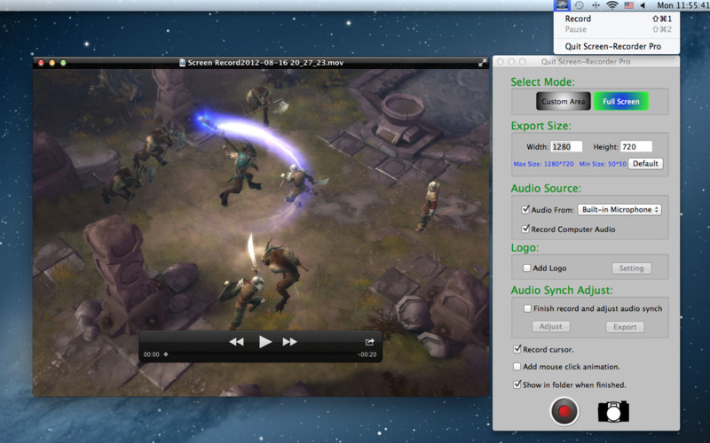
Task: Click the icon between Time Machine and Wi-Fi
Action: [x=596, y=5]
